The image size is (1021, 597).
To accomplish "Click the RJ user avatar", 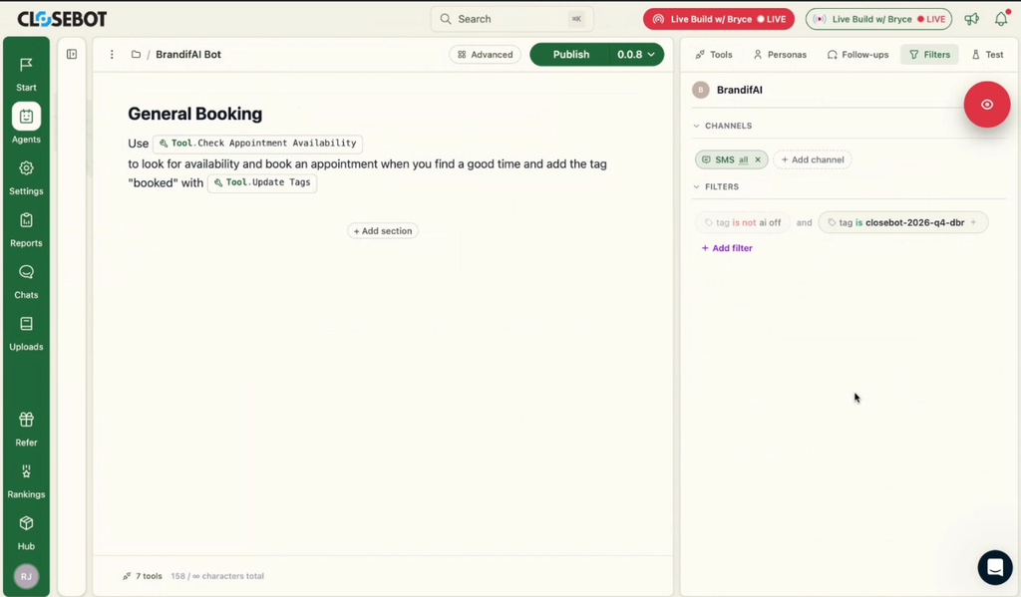I will pyautogui.click(x=26, y=576).
